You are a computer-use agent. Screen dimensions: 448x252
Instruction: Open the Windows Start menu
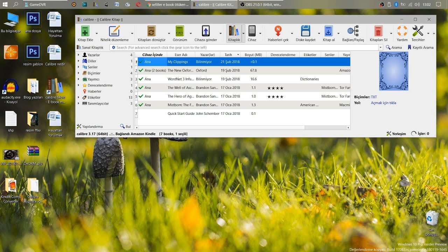(6, 5)
